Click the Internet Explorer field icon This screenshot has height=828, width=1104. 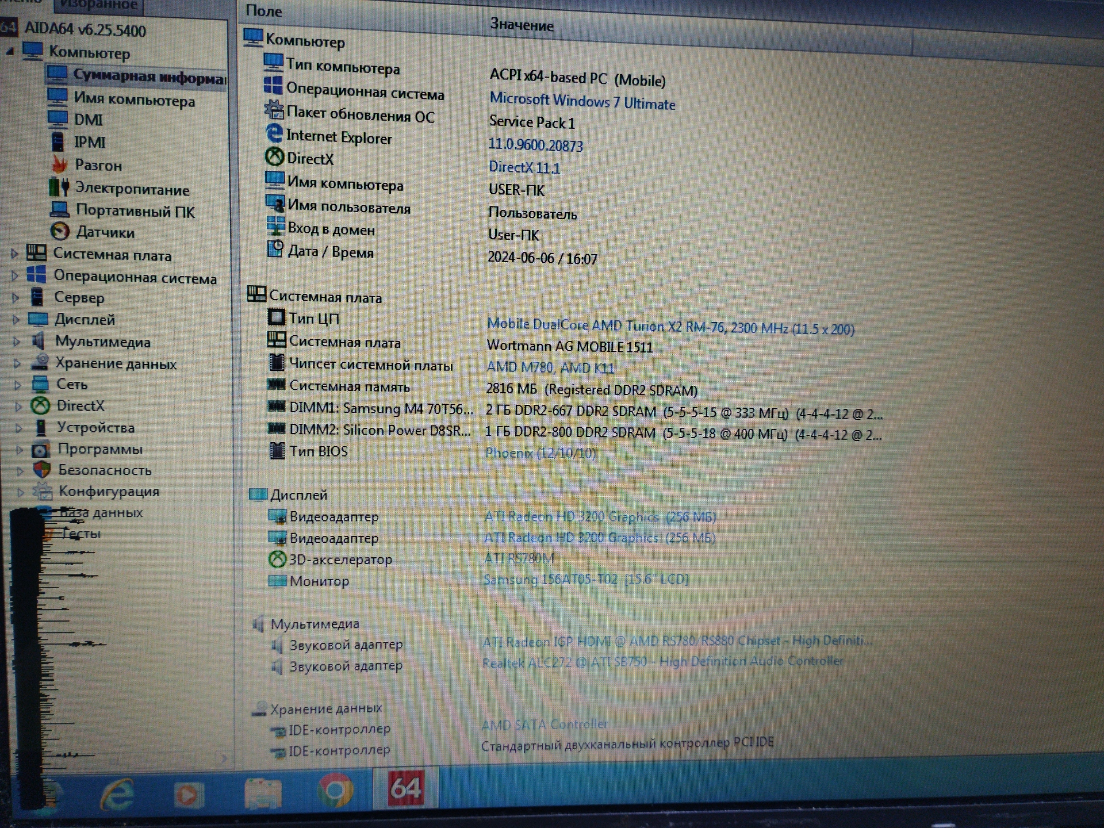(x=274, y=133)
